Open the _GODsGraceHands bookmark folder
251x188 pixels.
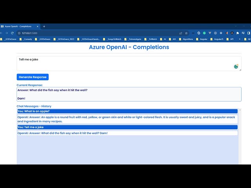[x=89, y=39]
